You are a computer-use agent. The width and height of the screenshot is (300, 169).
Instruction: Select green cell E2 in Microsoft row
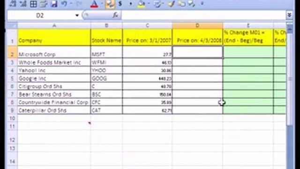248,52
